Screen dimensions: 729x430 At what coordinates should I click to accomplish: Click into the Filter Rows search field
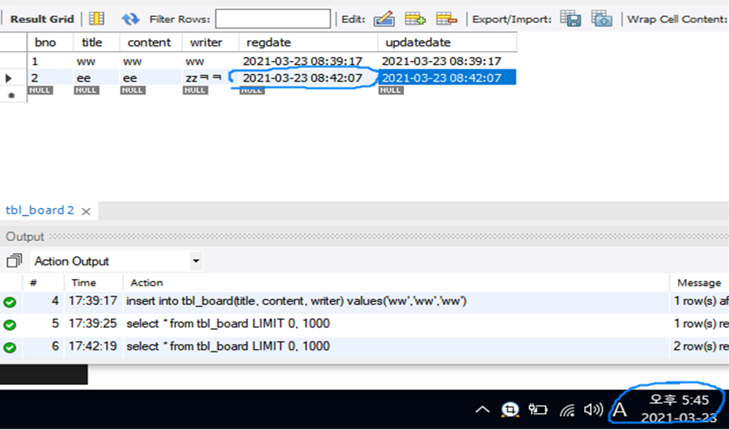273,19
